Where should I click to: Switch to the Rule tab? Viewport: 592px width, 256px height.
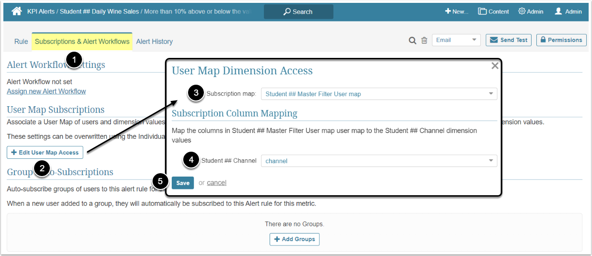[x=21, y=42]
